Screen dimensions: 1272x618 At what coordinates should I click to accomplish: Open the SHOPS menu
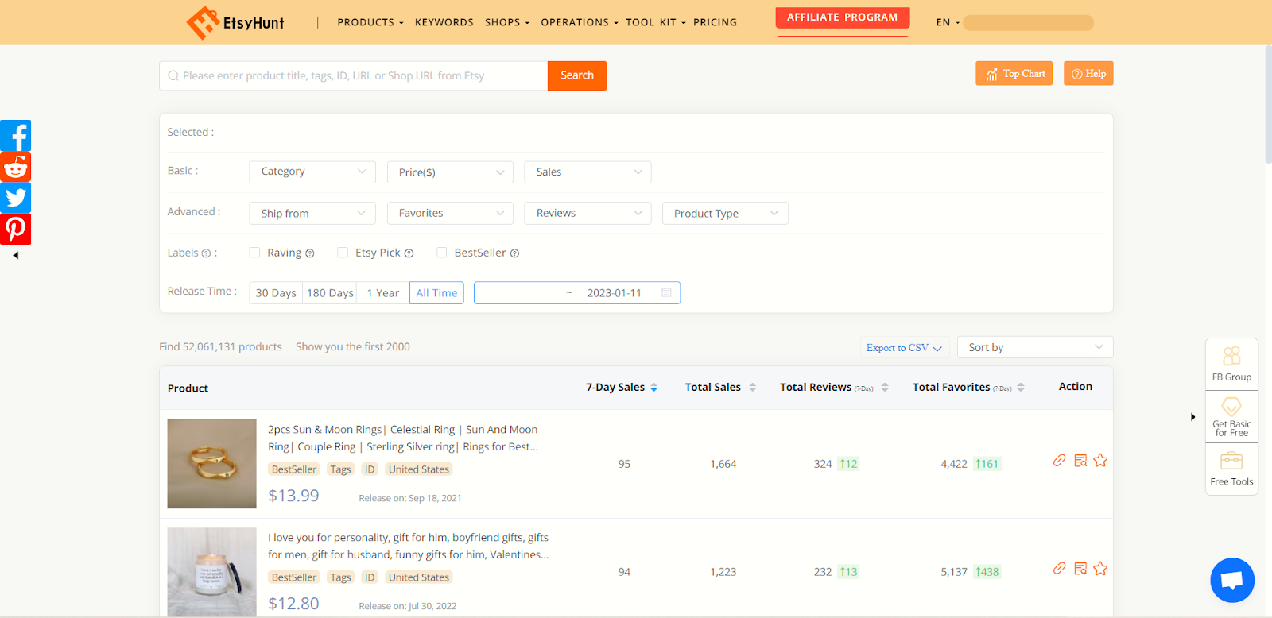[507, 22]
